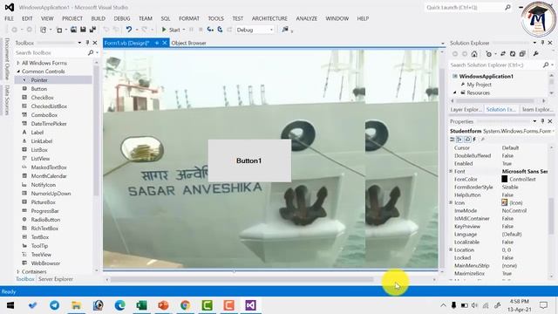Switch to Team Explorer tab
Viewport: 558px width, 314px height.
[537, 110]
